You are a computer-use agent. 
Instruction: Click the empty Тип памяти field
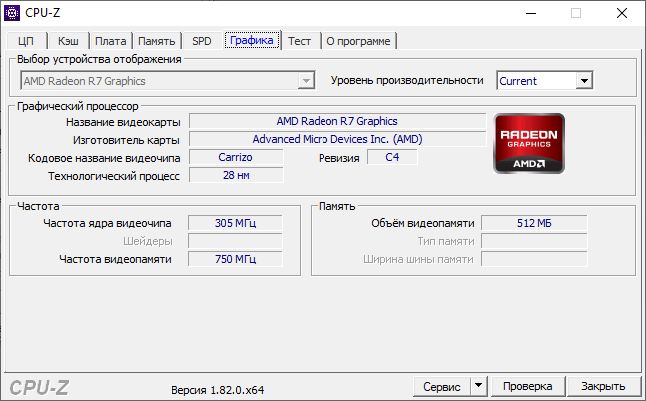(534, 241)
